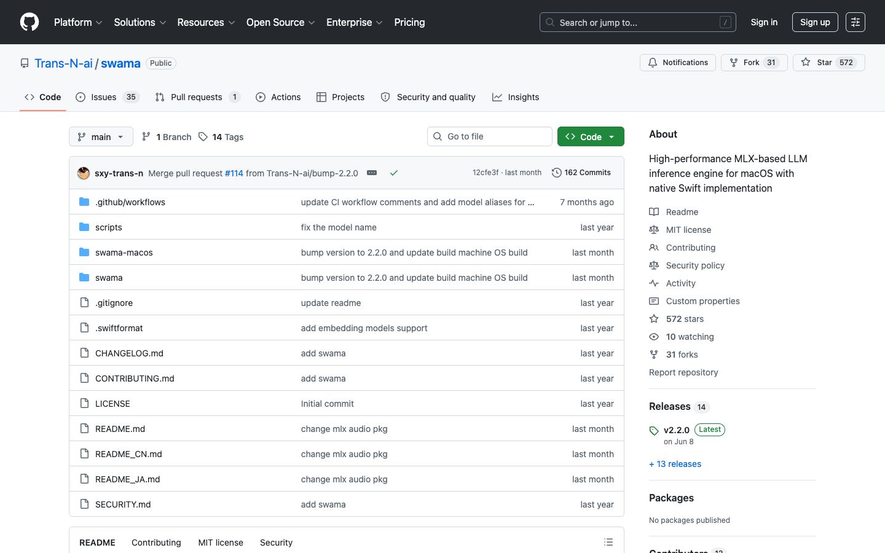Click Report repository link
This screenshot has height=553, width=885.
click(683, 372)
